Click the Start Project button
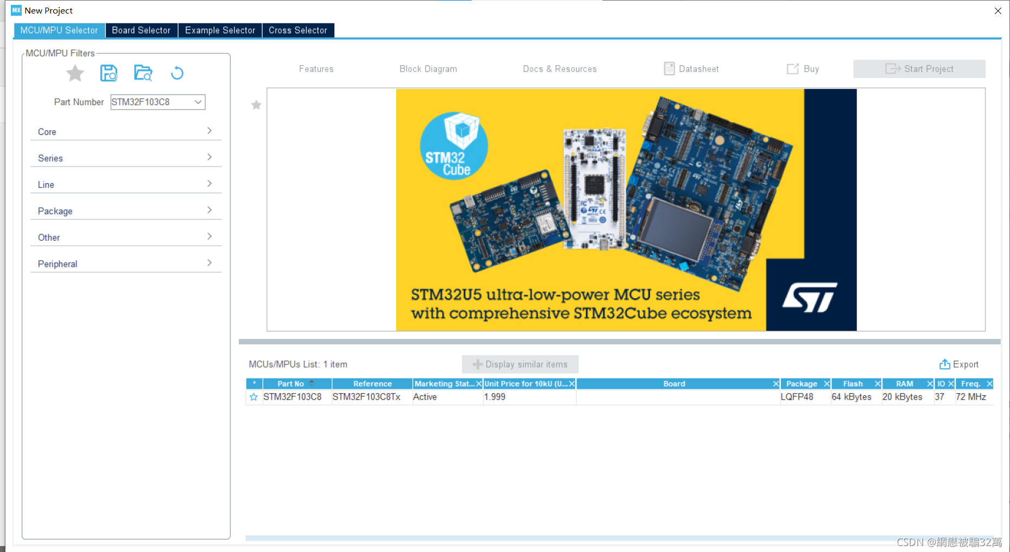Viewport: 1010px width, 552px height. [919, 69]
